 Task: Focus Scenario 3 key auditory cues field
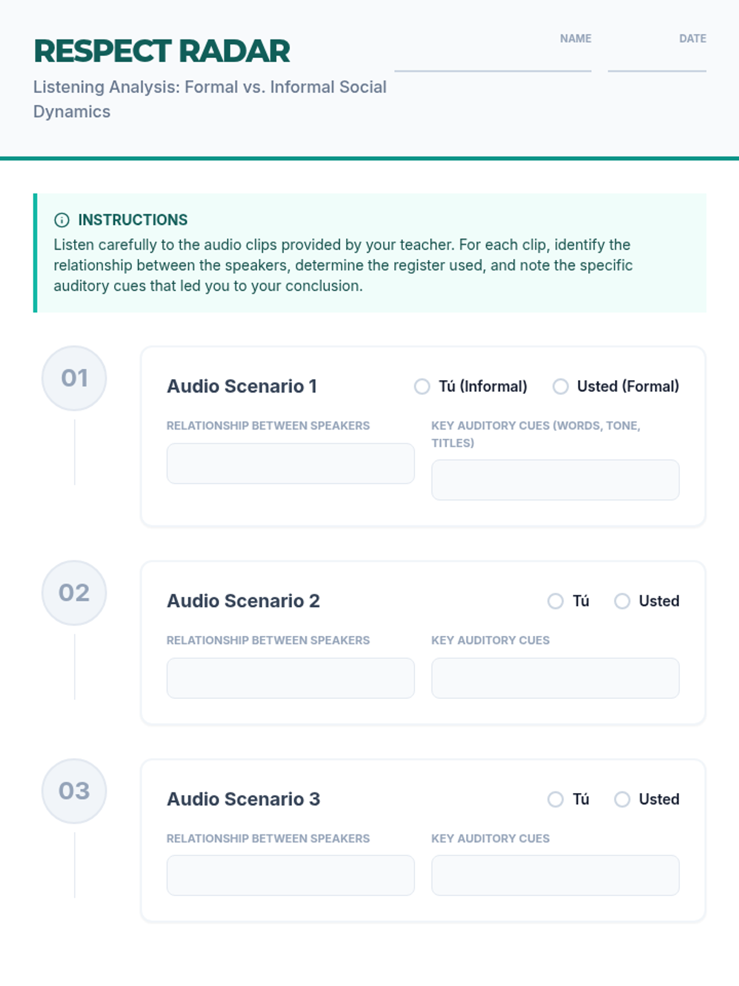click(555, 875)
